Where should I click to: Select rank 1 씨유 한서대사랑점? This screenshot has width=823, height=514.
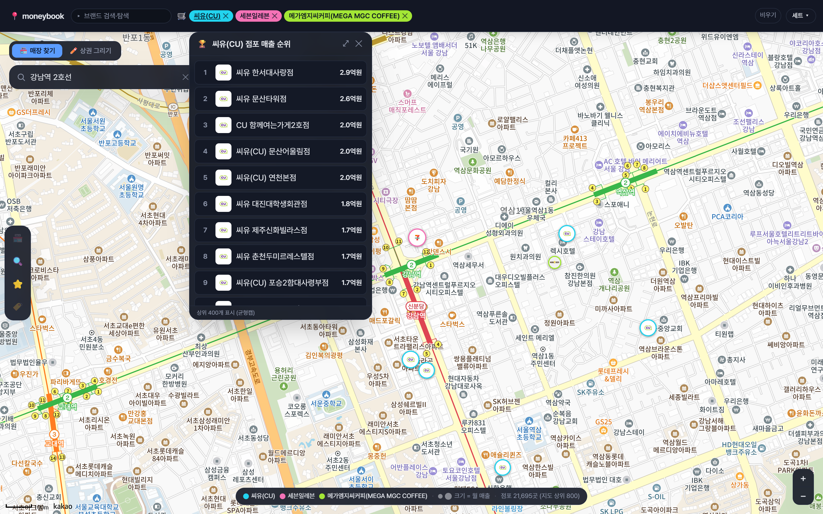[281, 73]
